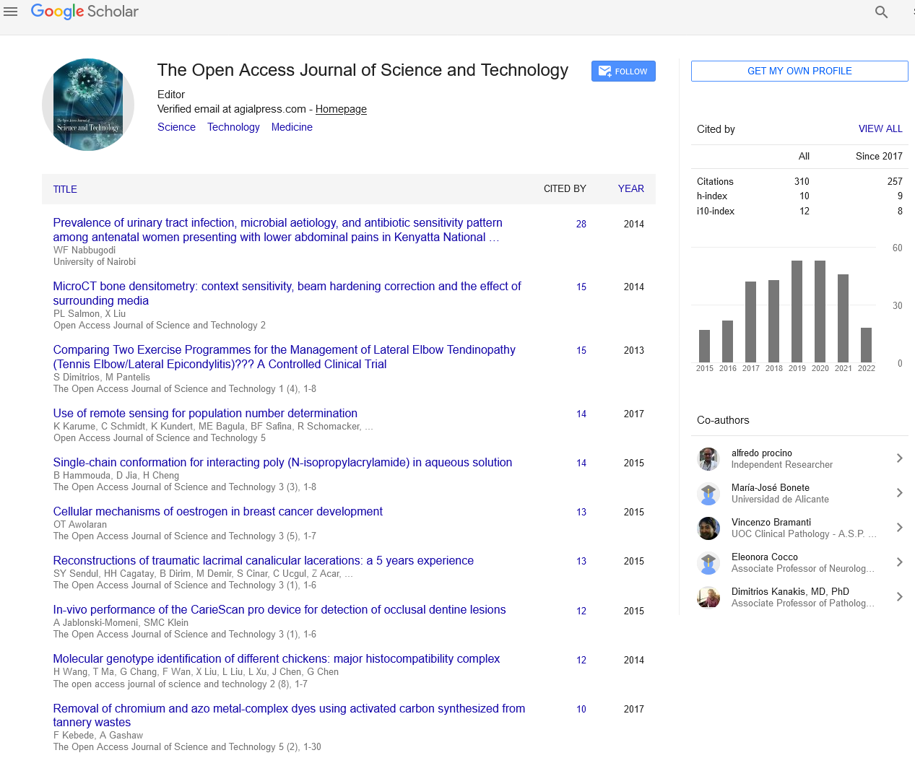The height and width of the screenshot is (758, 915).
Task: Sort by the Title column header
Action: point(65,189)
